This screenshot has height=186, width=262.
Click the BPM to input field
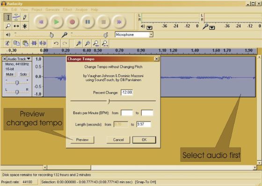pos(147,113)
